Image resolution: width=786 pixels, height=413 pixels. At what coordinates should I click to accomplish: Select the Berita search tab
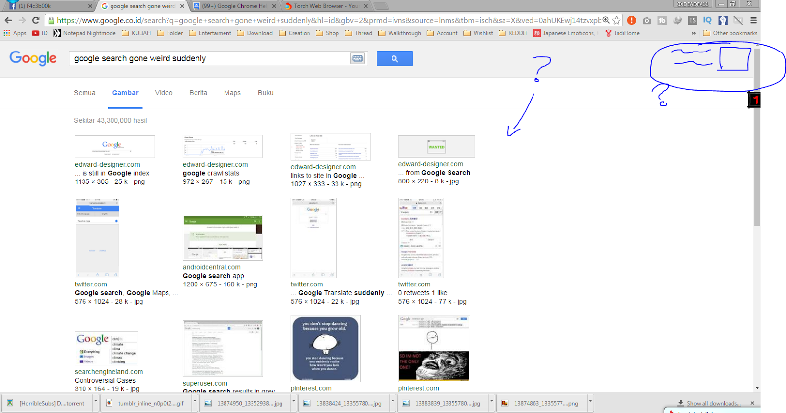(198, 93)
